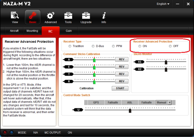
Task: Switch to the RC tab
Action: point(51,31)
